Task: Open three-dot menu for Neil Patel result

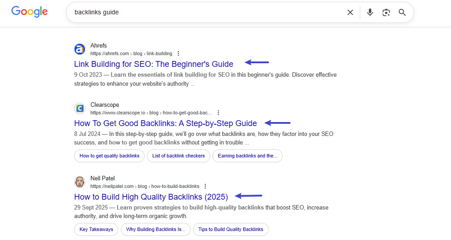Action: 205,186
